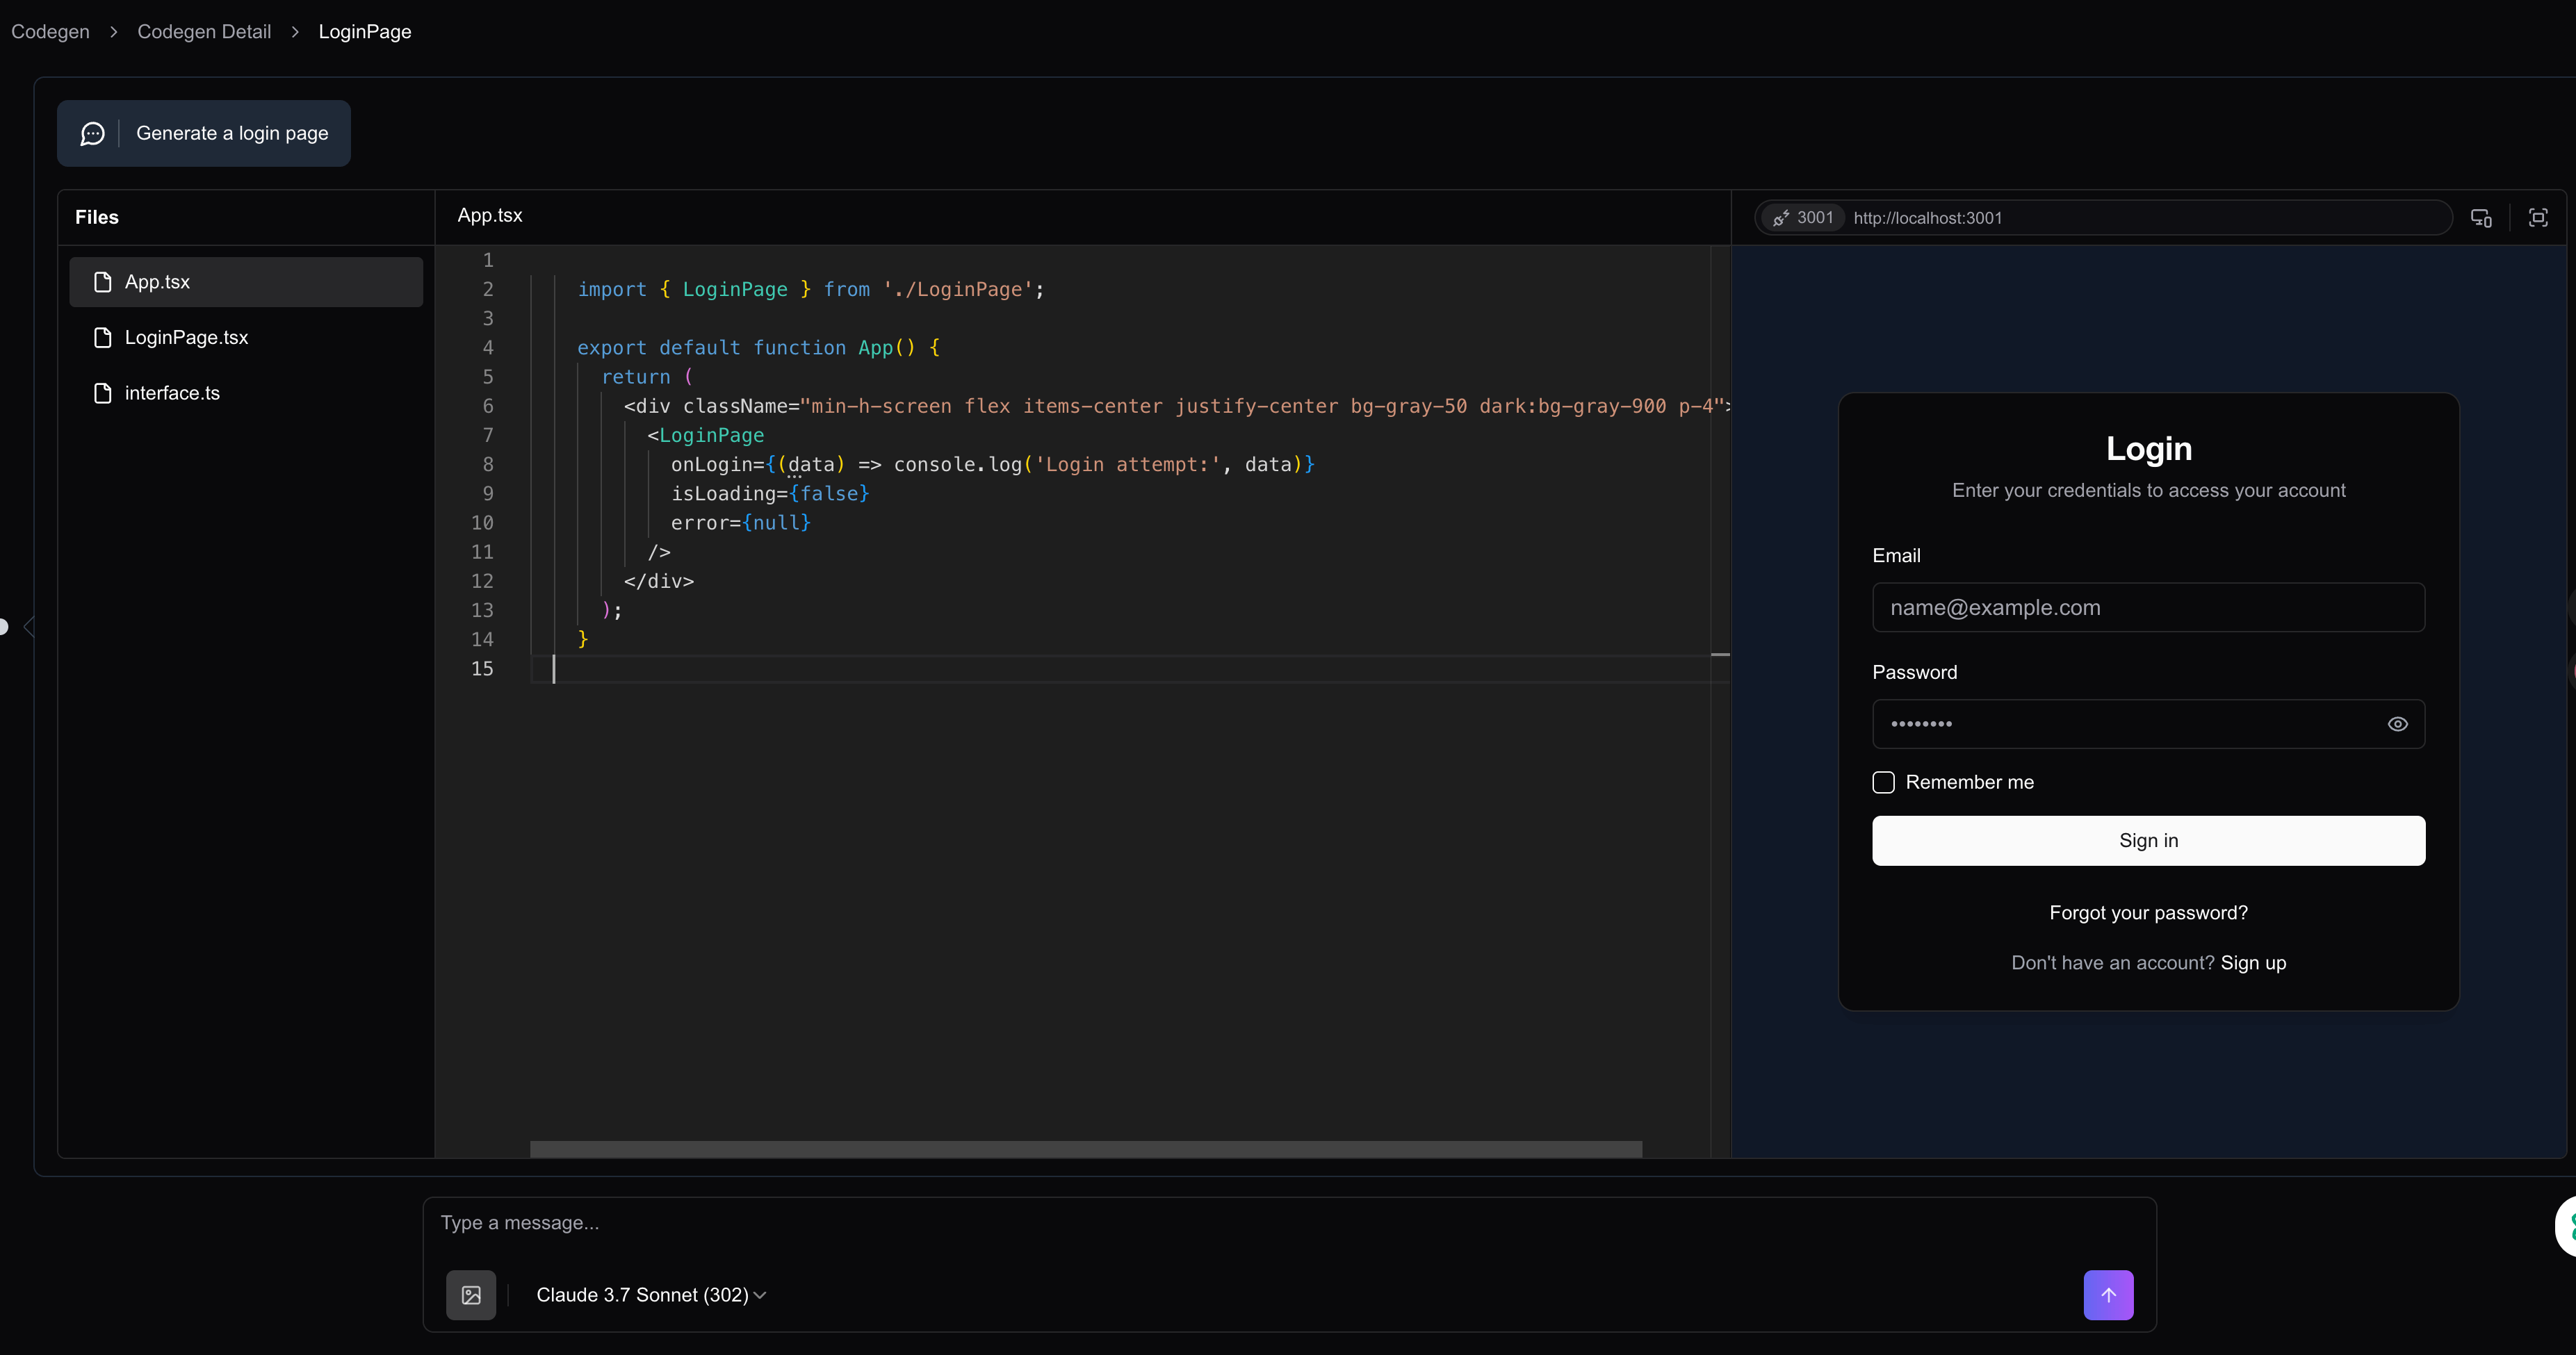Click the App.tsx file icon

click(x=102, y=282)
